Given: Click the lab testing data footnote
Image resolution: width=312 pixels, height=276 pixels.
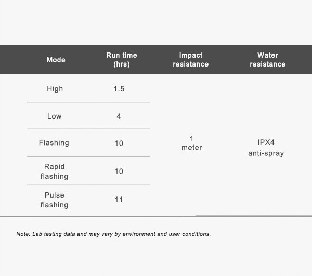Looking at the screenshot, I should click(x=113, y=234).
